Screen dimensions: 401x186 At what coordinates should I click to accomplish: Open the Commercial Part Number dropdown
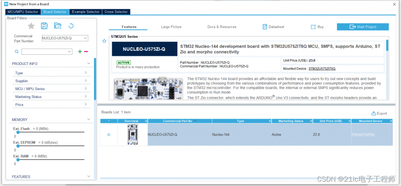85,38
